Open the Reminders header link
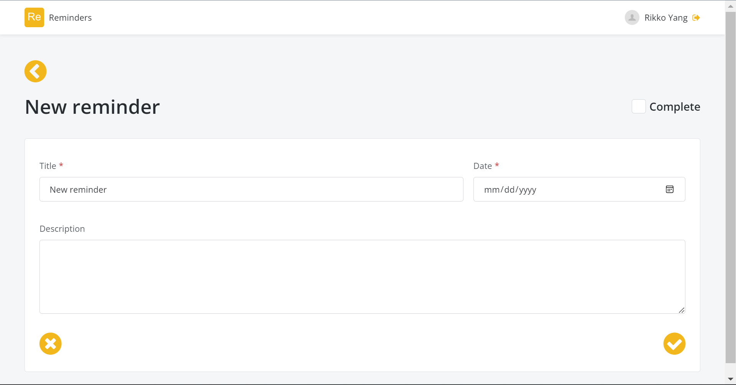 point(71,18)
